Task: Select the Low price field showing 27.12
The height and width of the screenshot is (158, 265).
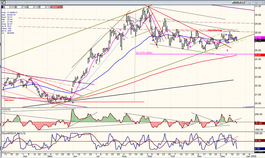Action: tap(35, 7)
